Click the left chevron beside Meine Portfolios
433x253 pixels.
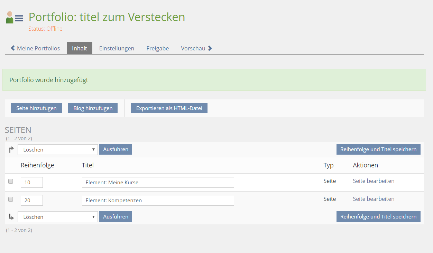click(13, 48)
